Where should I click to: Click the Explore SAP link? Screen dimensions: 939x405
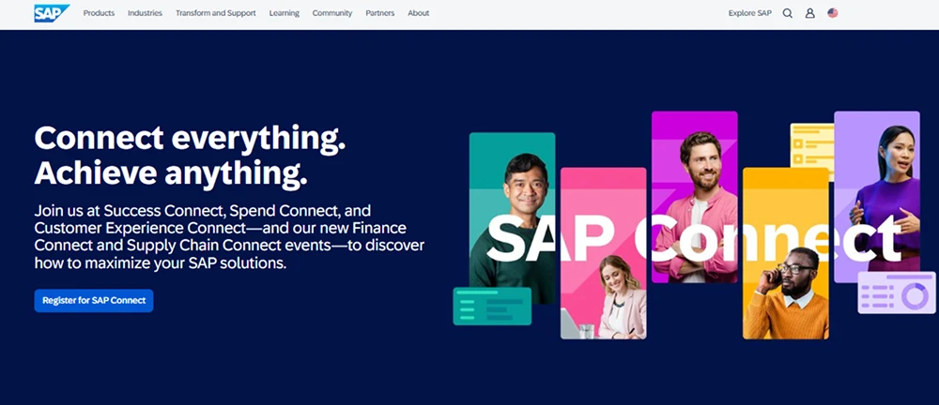click(x=749, y=13)
